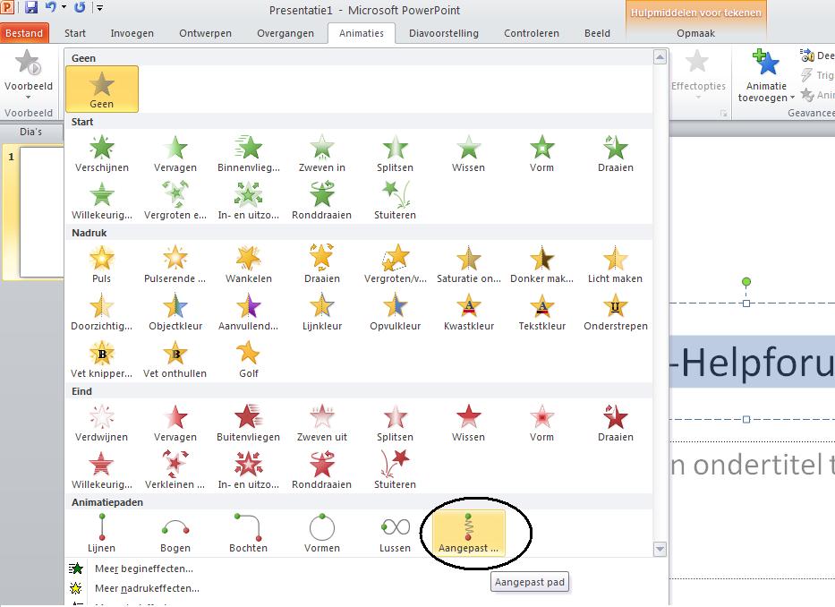Choose the Objectkleur emphasis effect
Image resolution: width=835 pixels, height=607 pixels.
point(175,312)
